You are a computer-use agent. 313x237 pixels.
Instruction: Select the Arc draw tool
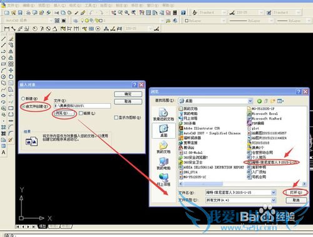pyautogui.click(x=4, y=70)
